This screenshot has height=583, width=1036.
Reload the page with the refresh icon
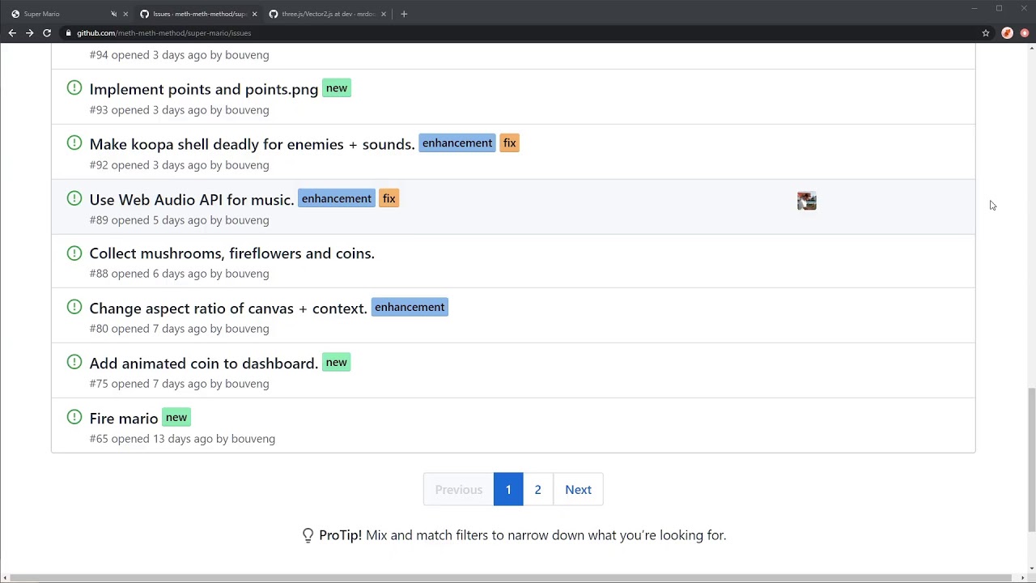[47, 33]
